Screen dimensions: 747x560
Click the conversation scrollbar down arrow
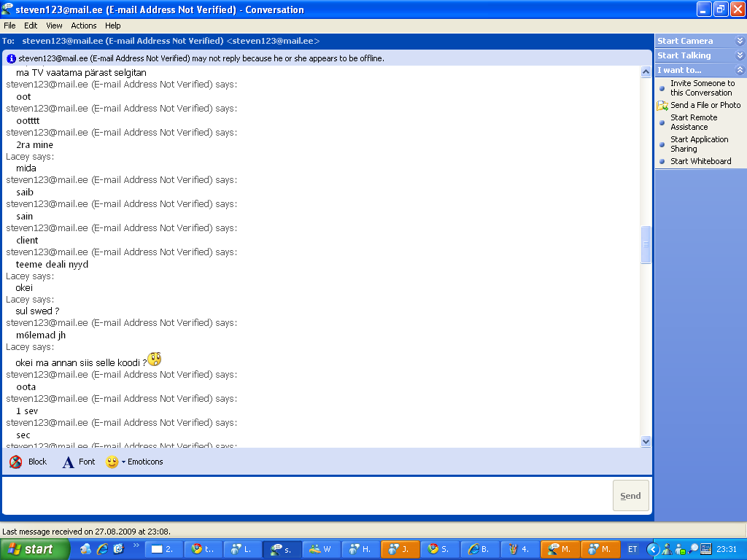646,441
